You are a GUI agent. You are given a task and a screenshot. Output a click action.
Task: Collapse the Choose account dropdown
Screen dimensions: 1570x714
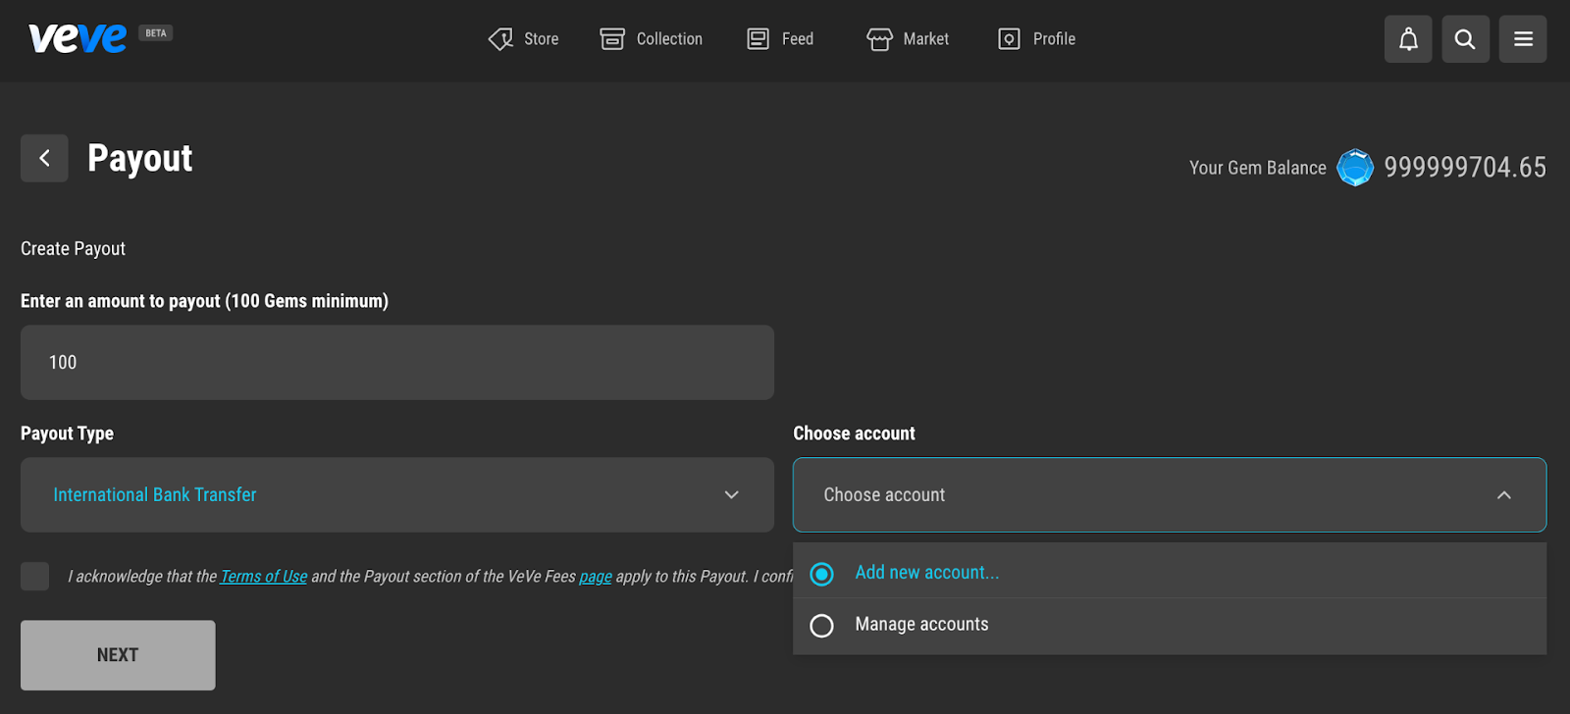(x=1503, y=495)
